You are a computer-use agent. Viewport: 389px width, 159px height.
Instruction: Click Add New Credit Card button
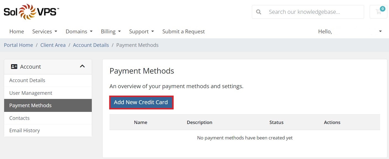coord(141,102)
